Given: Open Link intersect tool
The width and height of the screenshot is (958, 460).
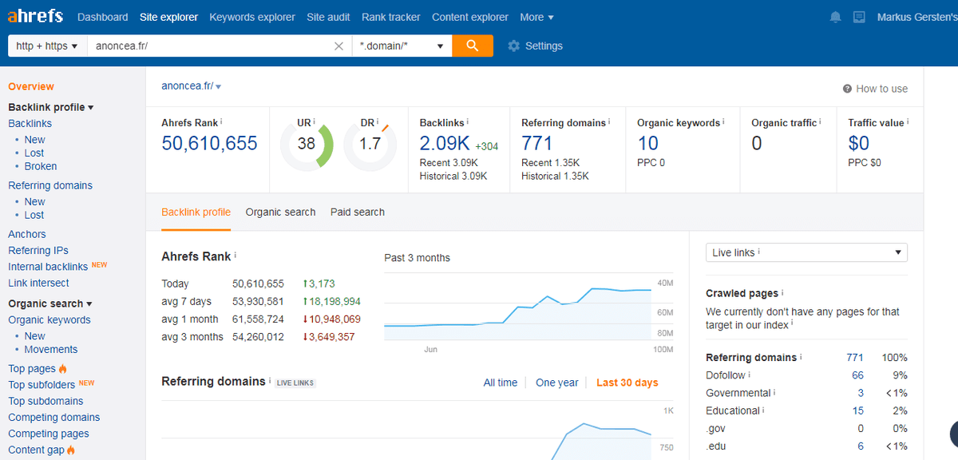Looking at the screenshot, I should coord(38,283).
